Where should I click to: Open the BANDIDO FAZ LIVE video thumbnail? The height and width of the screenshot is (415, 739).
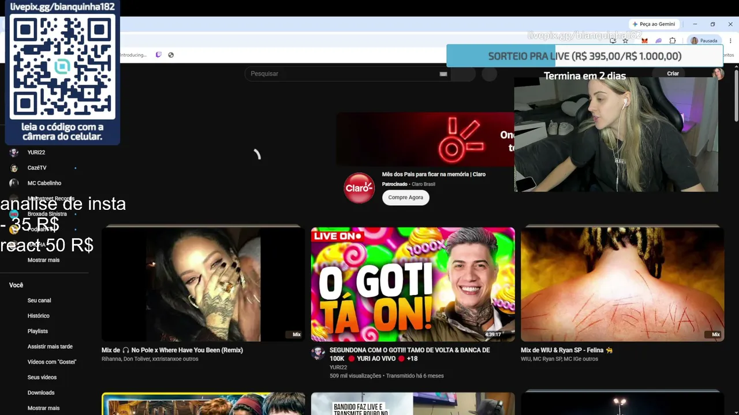(413, 404)
